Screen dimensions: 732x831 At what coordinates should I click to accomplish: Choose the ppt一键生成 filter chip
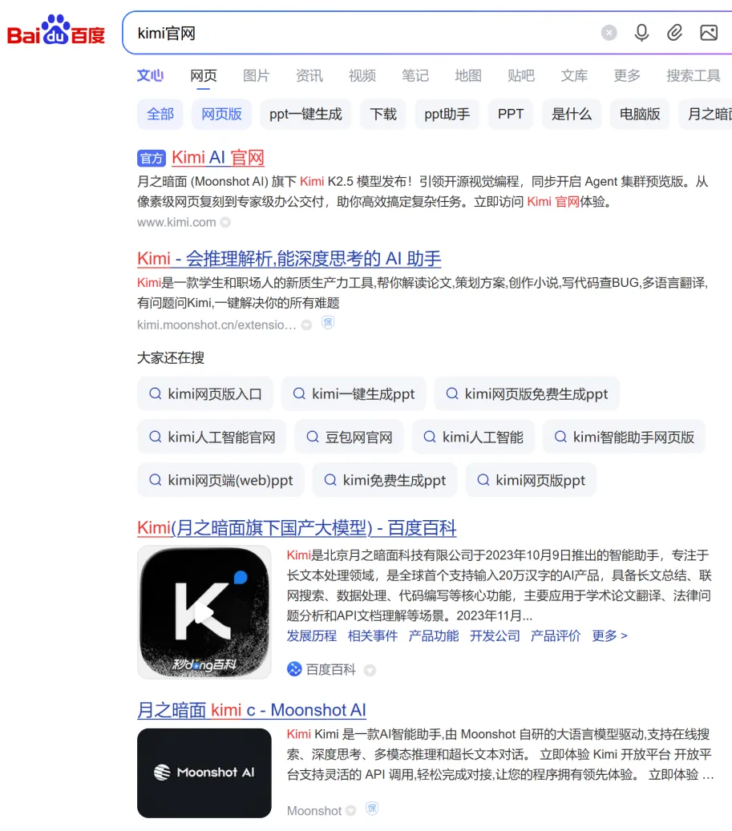[305, 114]
